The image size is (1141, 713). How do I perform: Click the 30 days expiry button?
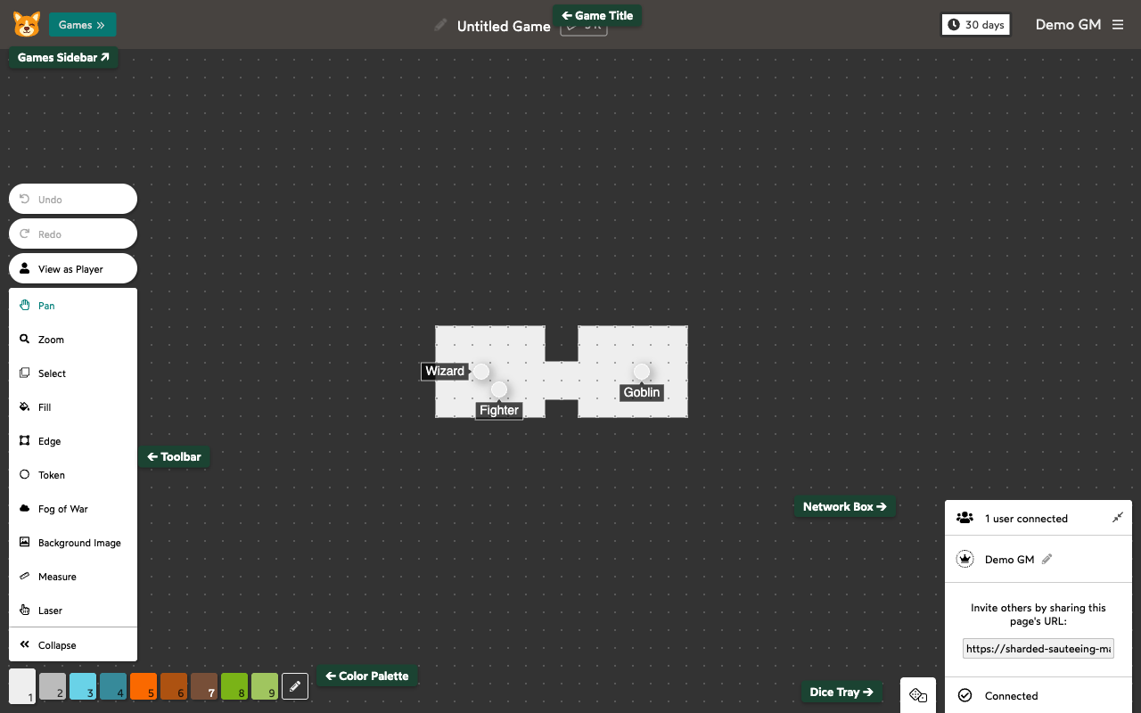[x=976, y=25]
